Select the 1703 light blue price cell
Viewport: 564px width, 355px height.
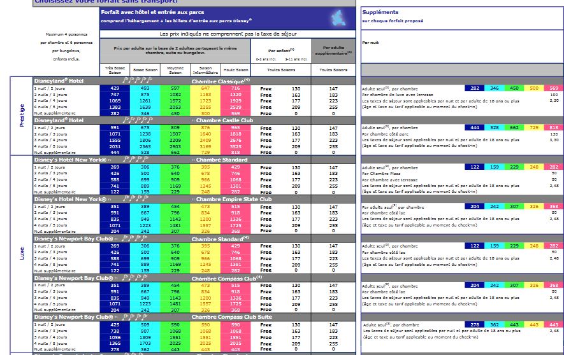pyautogui.click(x=145, y=344)
